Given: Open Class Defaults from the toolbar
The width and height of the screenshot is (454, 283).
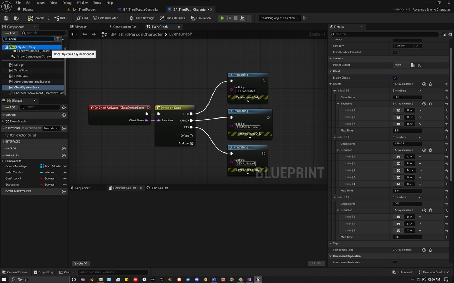Looking at the screenshot, I should click(172, 18).
